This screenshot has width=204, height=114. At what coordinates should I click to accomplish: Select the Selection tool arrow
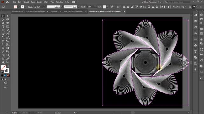point(3,16)
